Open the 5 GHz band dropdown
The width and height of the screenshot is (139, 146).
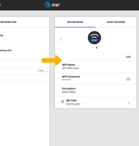[43, 71]
